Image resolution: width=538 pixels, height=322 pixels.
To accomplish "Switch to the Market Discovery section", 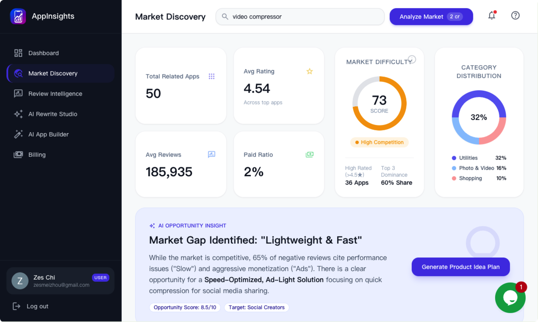I will point(53,73).
